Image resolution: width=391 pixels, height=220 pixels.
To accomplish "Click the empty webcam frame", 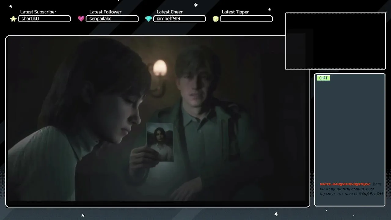I will [x=335, y=41].
